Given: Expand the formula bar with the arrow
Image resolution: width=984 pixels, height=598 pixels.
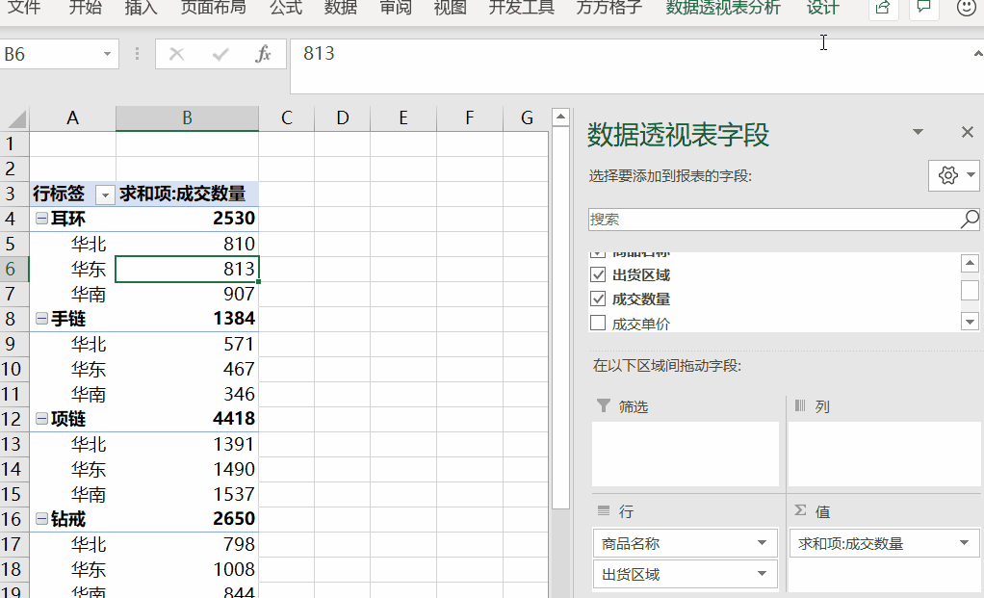Looking at the screenshot, I should tap(977, 54).
